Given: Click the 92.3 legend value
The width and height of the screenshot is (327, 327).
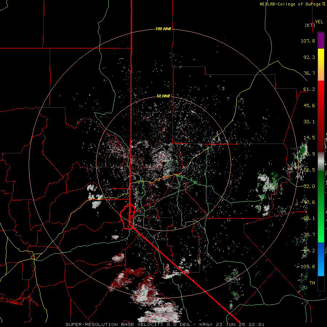Looking at the screenshot, I should [309, 57].
